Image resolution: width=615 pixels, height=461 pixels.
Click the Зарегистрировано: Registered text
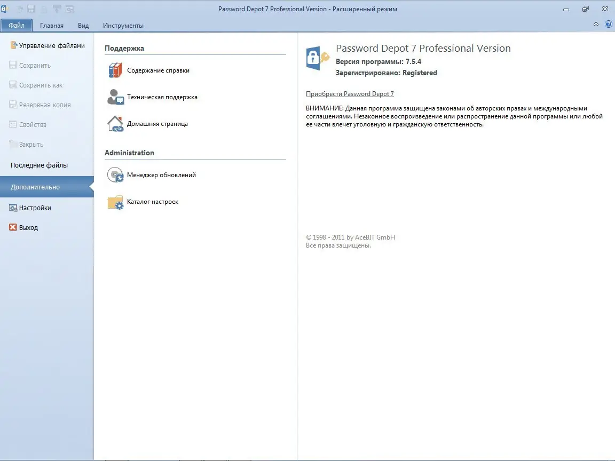click(x=387, y=73)
